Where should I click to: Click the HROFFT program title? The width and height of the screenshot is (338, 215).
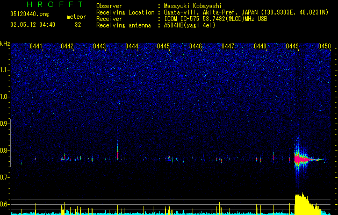click(55, 4)
